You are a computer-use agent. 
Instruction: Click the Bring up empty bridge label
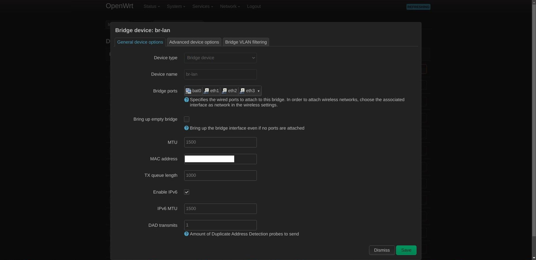[155, 119]
